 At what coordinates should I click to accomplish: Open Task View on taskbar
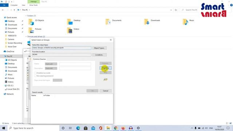click(70, 128)
